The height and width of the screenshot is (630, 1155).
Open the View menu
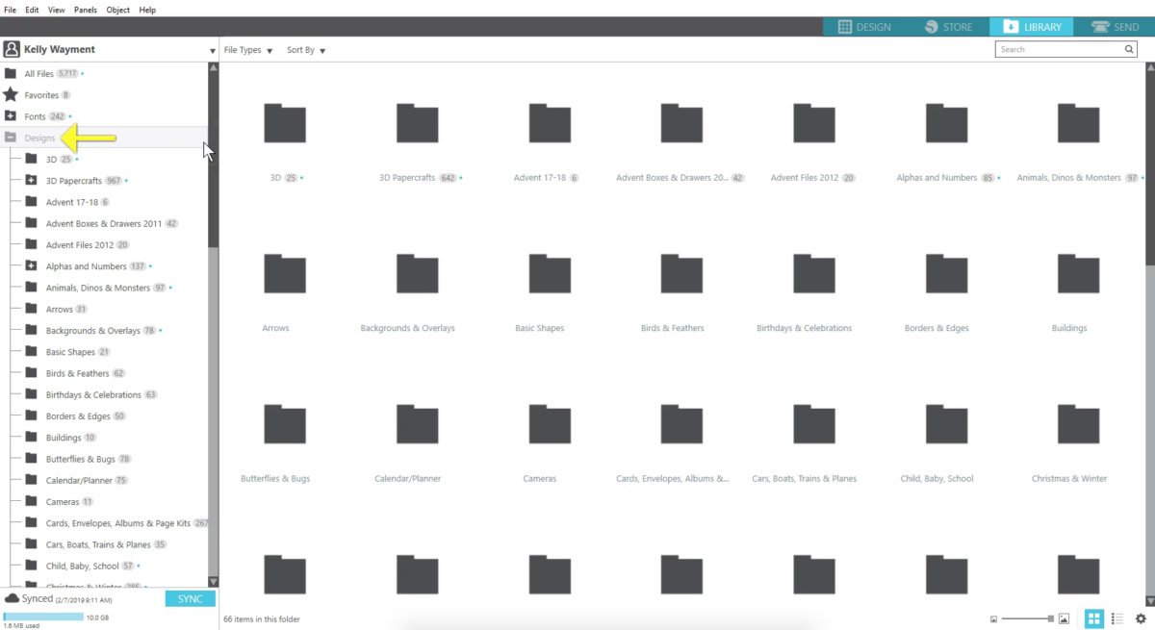57,9
